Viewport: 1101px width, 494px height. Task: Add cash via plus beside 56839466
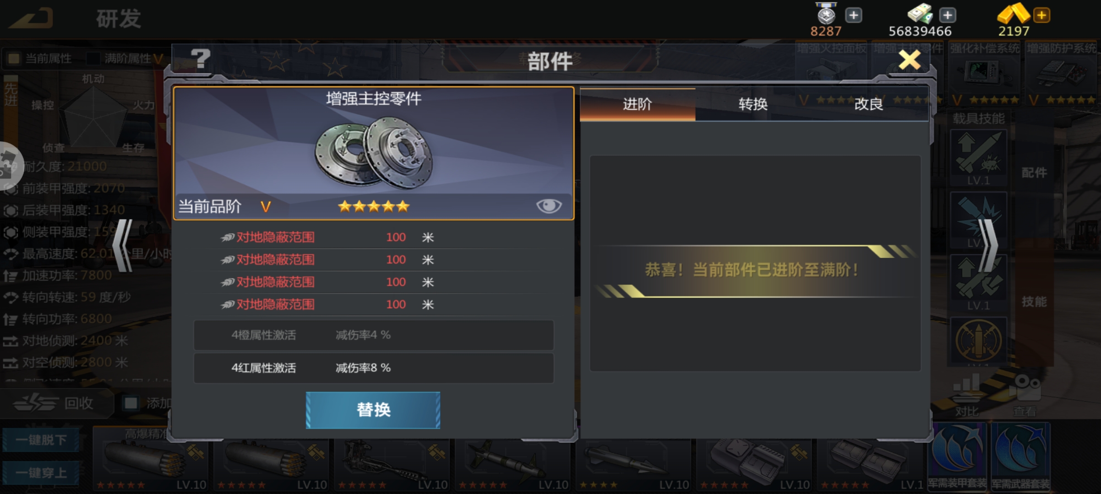click(x=947, y=15)
